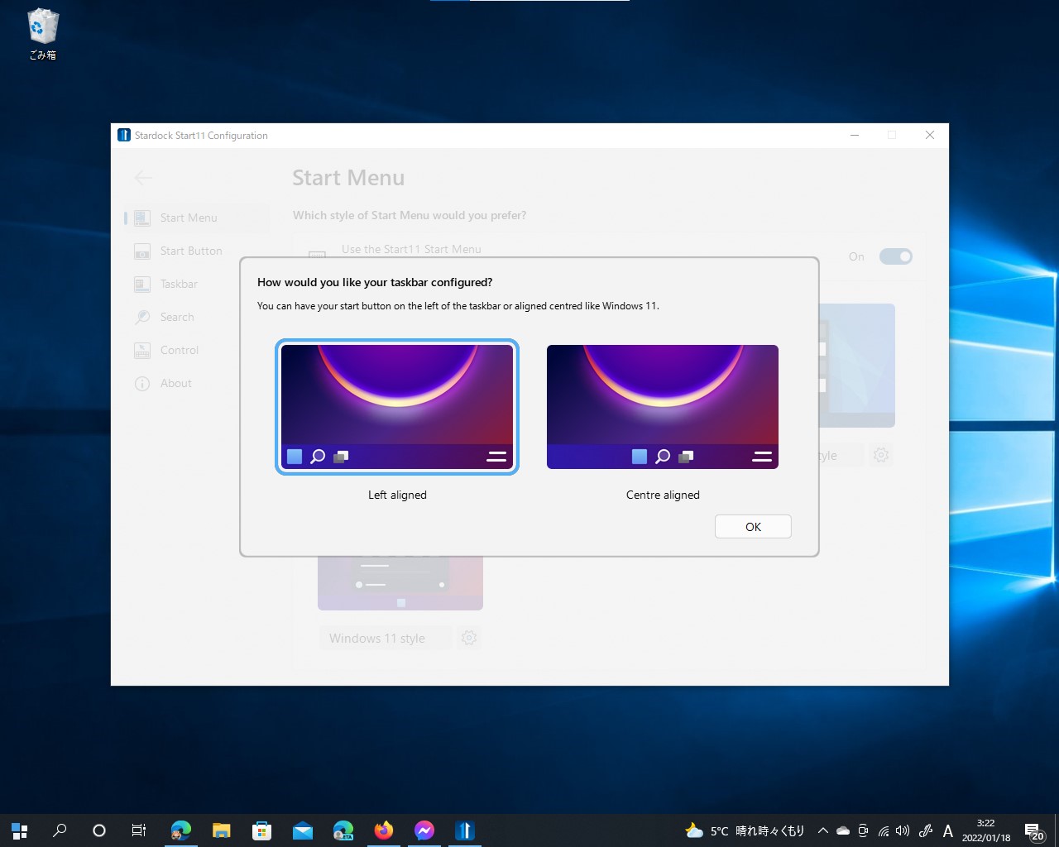The height and width of the screenshot is (847, 1059).
Task: Select the Left aligned taskbar preview
Action: (397, 407)
